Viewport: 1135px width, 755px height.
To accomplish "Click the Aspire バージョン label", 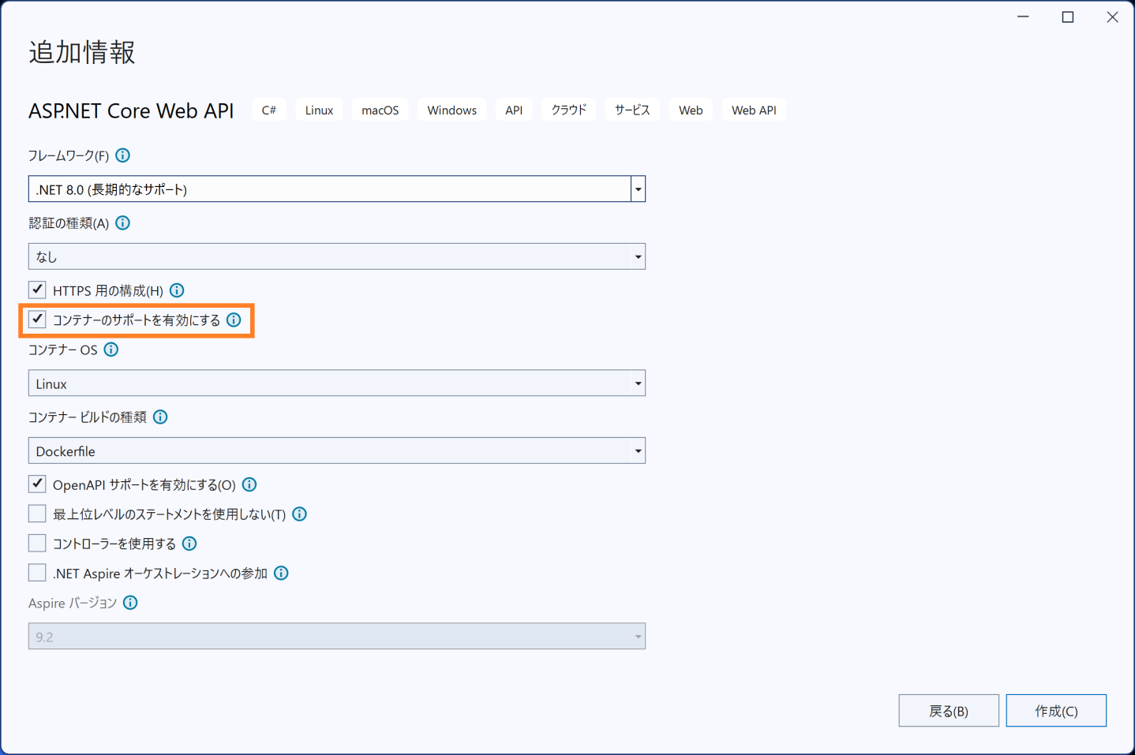I will [x=73, y=603].
